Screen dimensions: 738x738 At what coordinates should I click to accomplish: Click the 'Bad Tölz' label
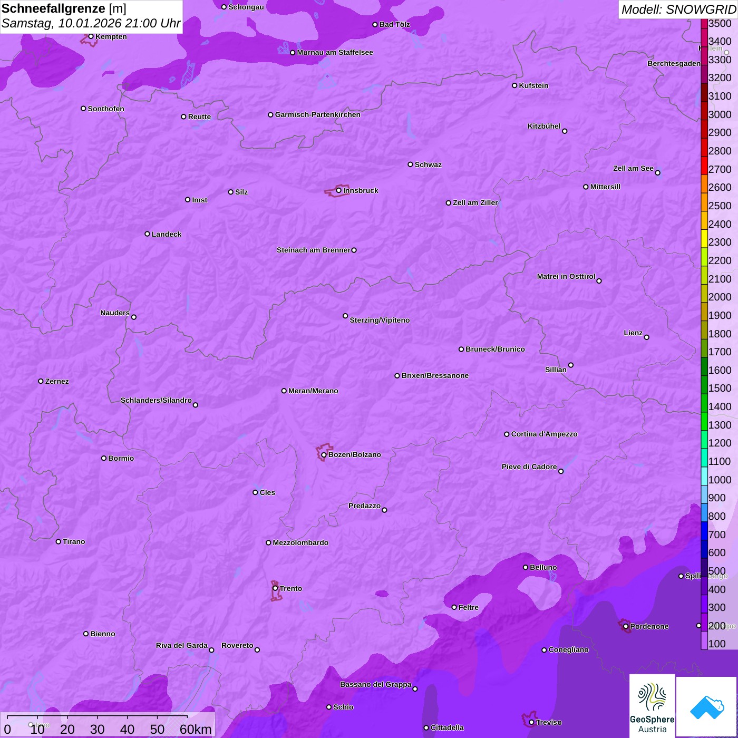(395, 24)
